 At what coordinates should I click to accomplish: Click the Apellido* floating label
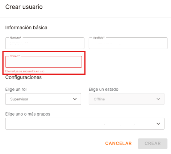pos(99,38)
